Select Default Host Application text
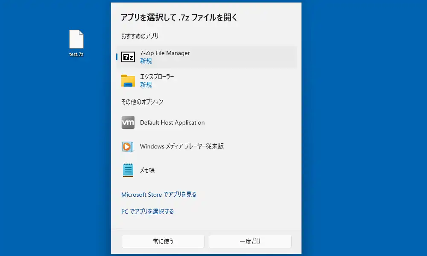 click(x=172, y=123)
